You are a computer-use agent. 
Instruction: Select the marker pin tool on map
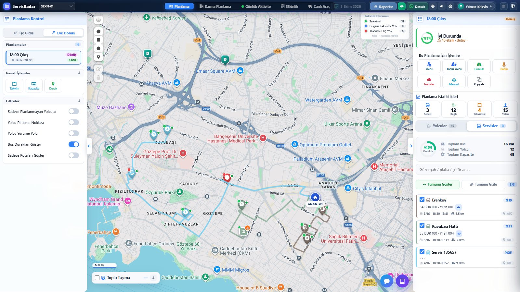tap(98, 57)
